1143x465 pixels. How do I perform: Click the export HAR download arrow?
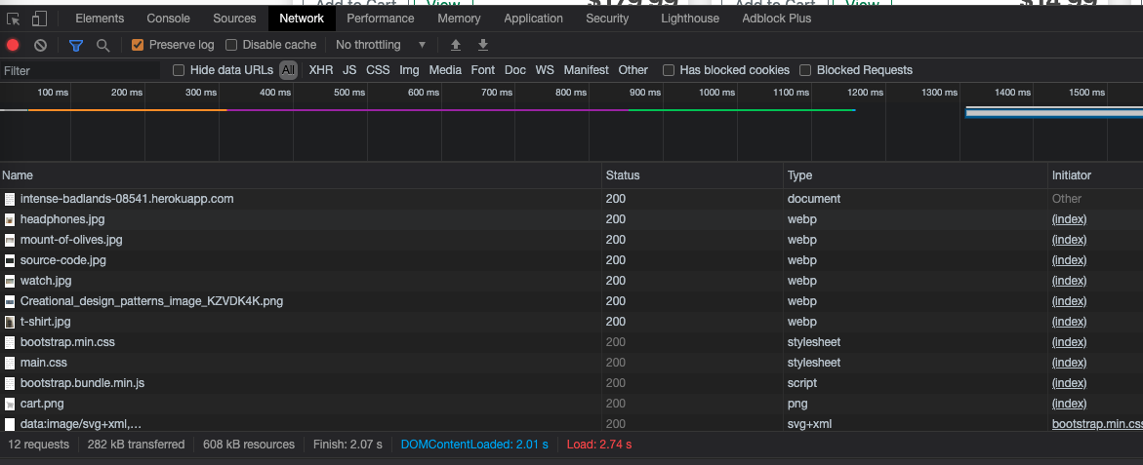[482, 45]
